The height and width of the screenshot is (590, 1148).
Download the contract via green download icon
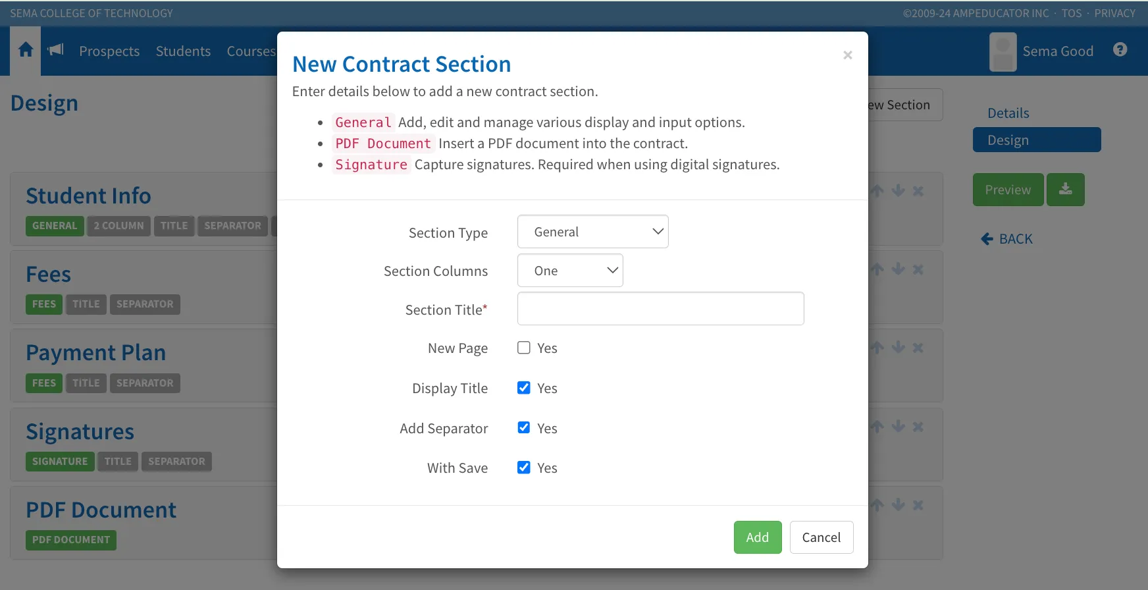pyautogui.click(x=1066, y=190)
